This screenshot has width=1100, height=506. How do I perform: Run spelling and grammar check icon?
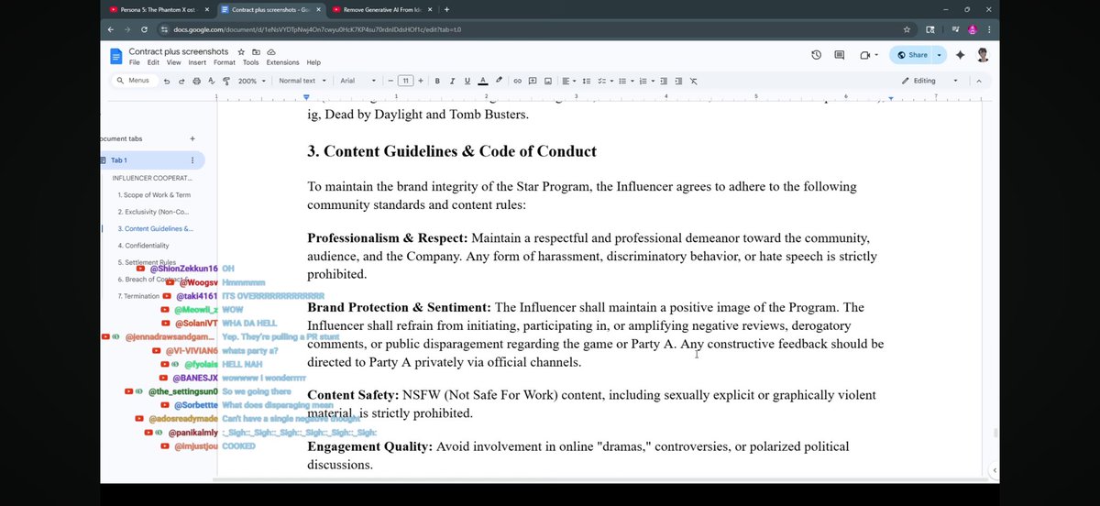[211, 81]
